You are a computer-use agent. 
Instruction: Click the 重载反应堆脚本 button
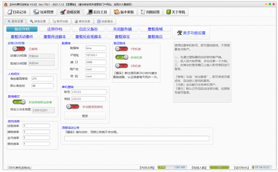point(89,37)
